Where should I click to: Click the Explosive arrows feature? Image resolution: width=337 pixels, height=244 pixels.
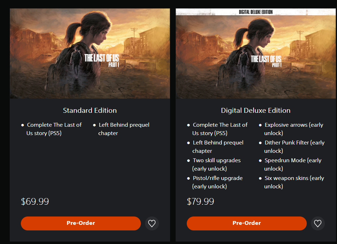[291, 129]
